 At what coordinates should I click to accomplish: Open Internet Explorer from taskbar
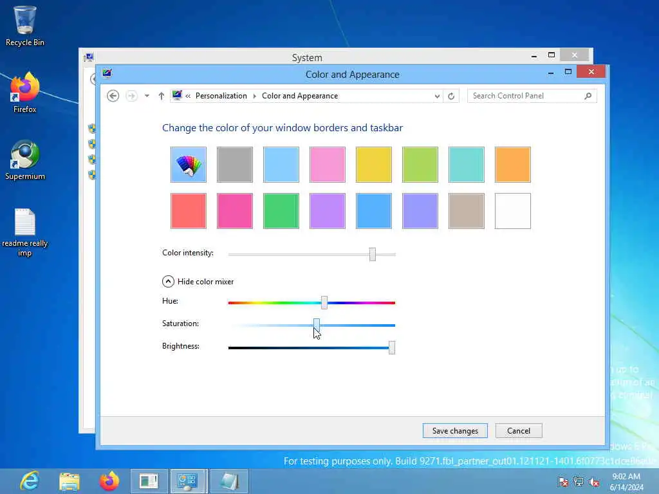point(30,481)
